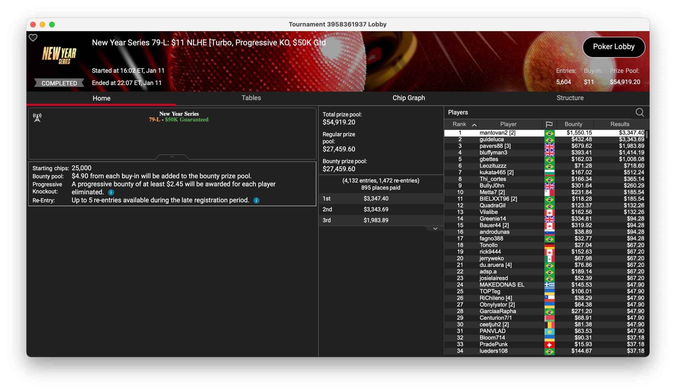
Task: Open the player search magnifier
Action: (x=640, y=113)
